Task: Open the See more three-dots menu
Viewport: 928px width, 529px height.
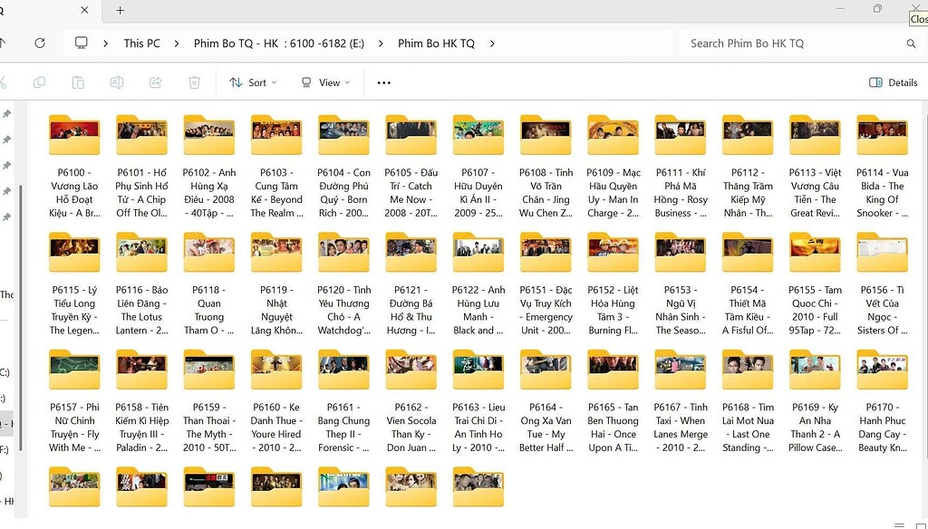Action: (x=384, y=82)
